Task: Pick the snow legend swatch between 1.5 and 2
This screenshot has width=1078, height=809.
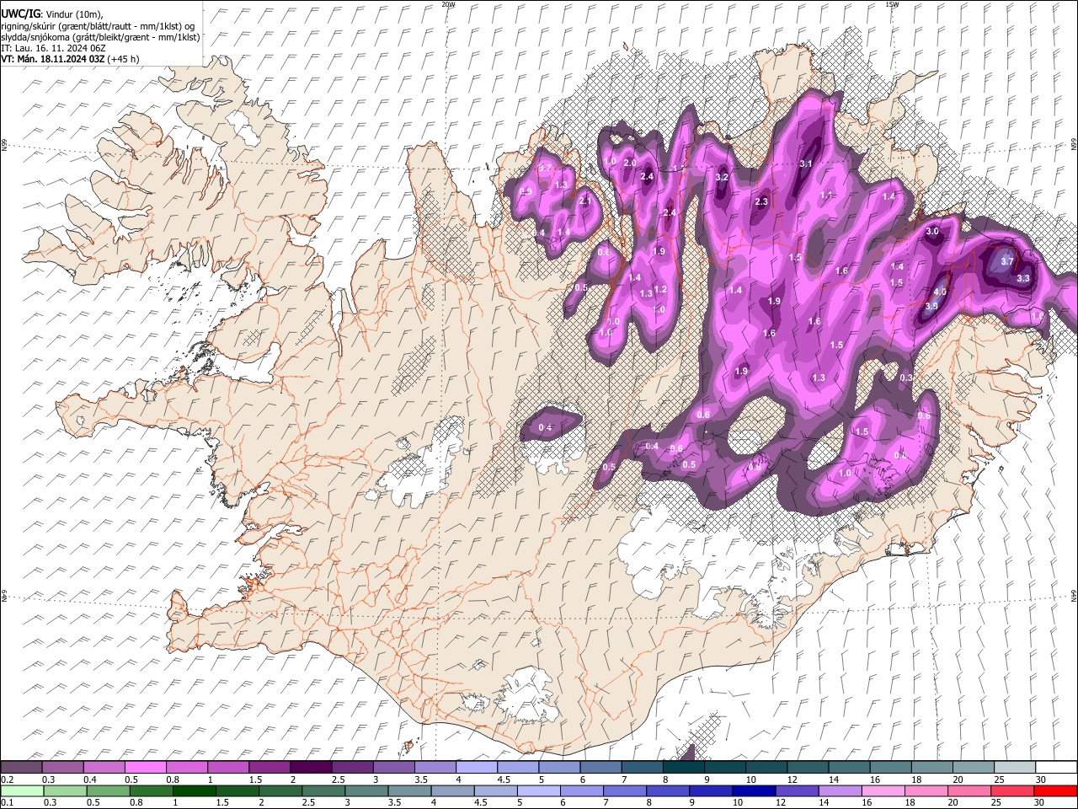Action: click(269, 767)
